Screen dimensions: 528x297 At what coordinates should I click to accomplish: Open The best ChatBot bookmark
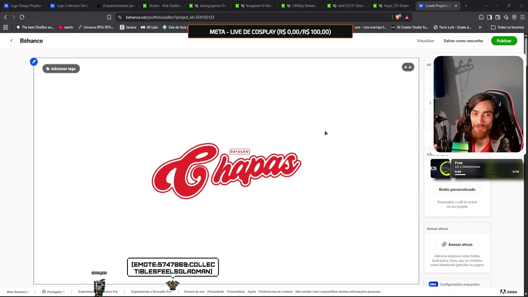coord(35,27)
